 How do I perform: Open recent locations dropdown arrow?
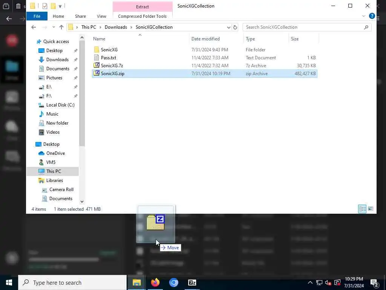point(54,27)
